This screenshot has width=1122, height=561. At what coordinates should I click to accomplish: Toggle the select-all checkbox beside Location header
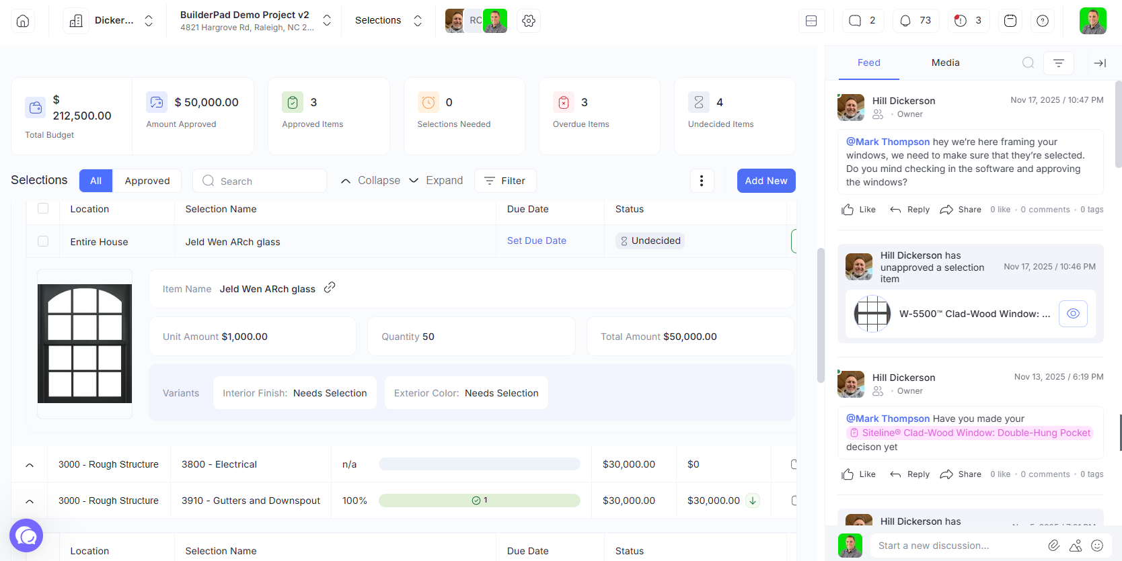pyautogui.click(x=43, y=208)
